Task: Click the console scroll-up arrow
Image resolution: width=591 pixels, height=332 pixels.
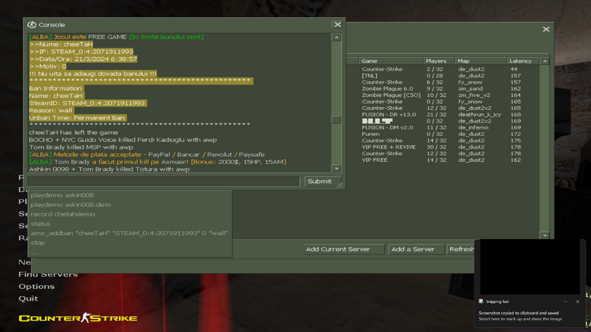Action: pos(336,38)
